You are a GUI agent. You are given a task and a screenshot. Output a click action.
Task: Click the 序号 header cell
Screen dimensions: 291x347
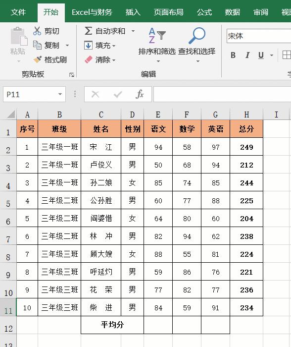[x=27, y=129]
